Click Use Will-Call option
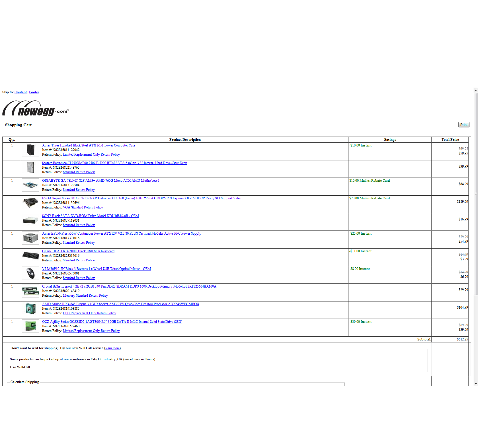This screenshot has height=438, width=484. (20, 367)
